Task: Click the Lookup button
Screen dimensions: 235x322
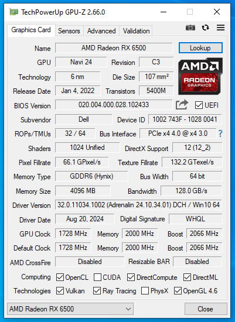Action: coord(200,48)
